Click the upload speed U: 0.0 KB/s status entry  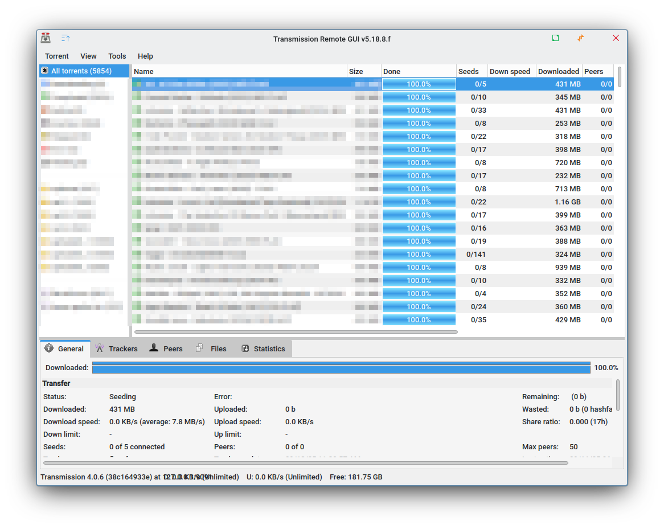(x=284, y=477)
